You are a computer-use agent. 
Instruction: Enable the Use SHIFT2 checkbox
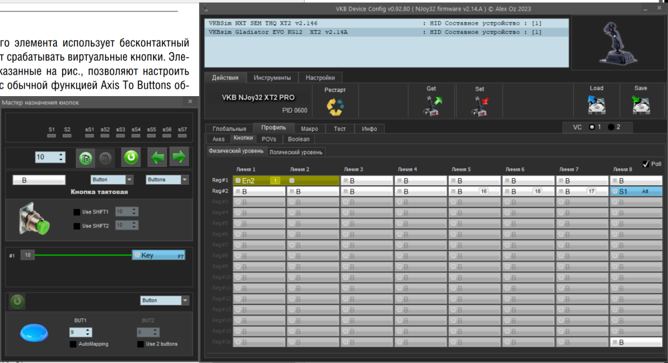77,226
